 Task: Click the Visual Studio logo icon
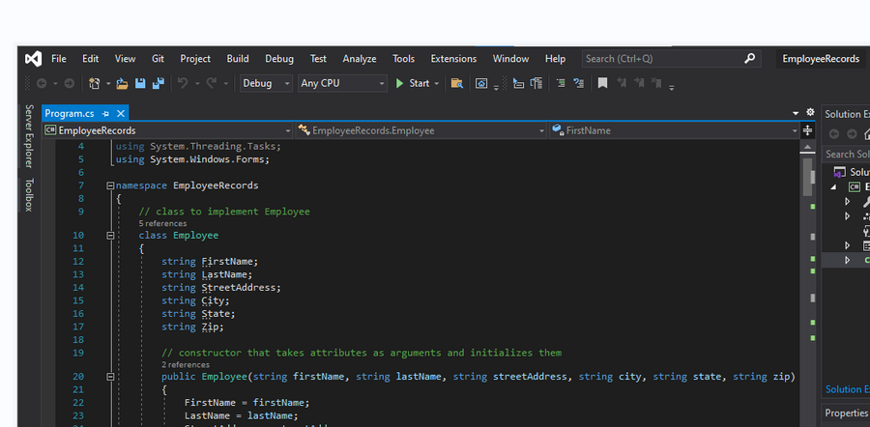coord(33,59)
